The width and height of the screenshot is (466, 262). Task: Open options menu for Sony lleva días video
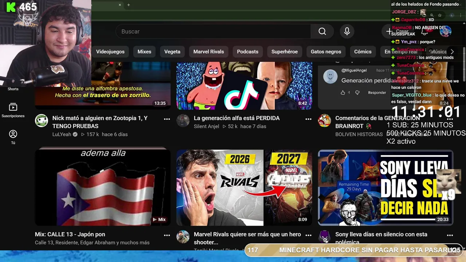pos(450,235)
